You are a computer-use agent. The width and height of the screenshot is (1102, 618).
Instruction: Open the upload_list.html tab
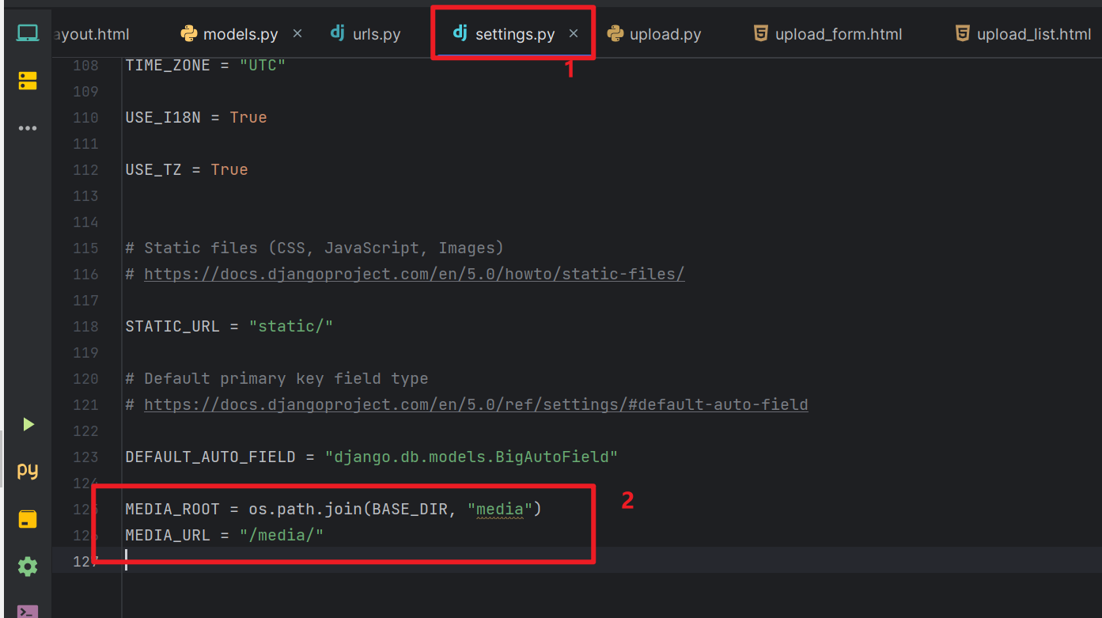(1024, 34)
